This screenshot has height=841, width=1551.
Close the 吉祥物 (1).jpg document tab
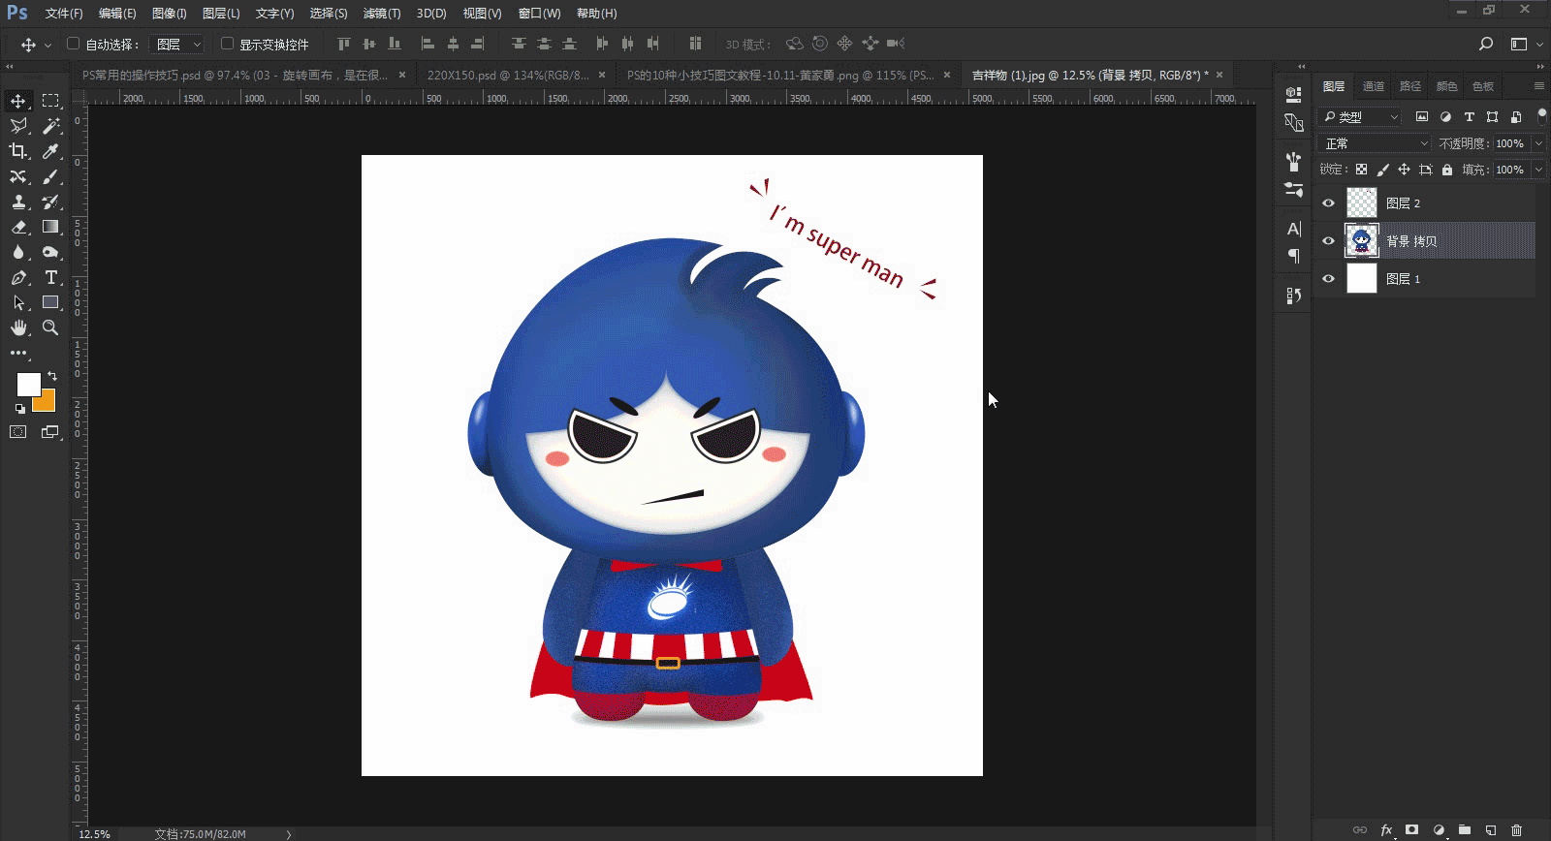(1219, 75)
